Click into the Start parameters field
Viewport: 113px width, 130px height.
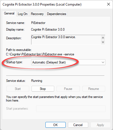[71, 109]
